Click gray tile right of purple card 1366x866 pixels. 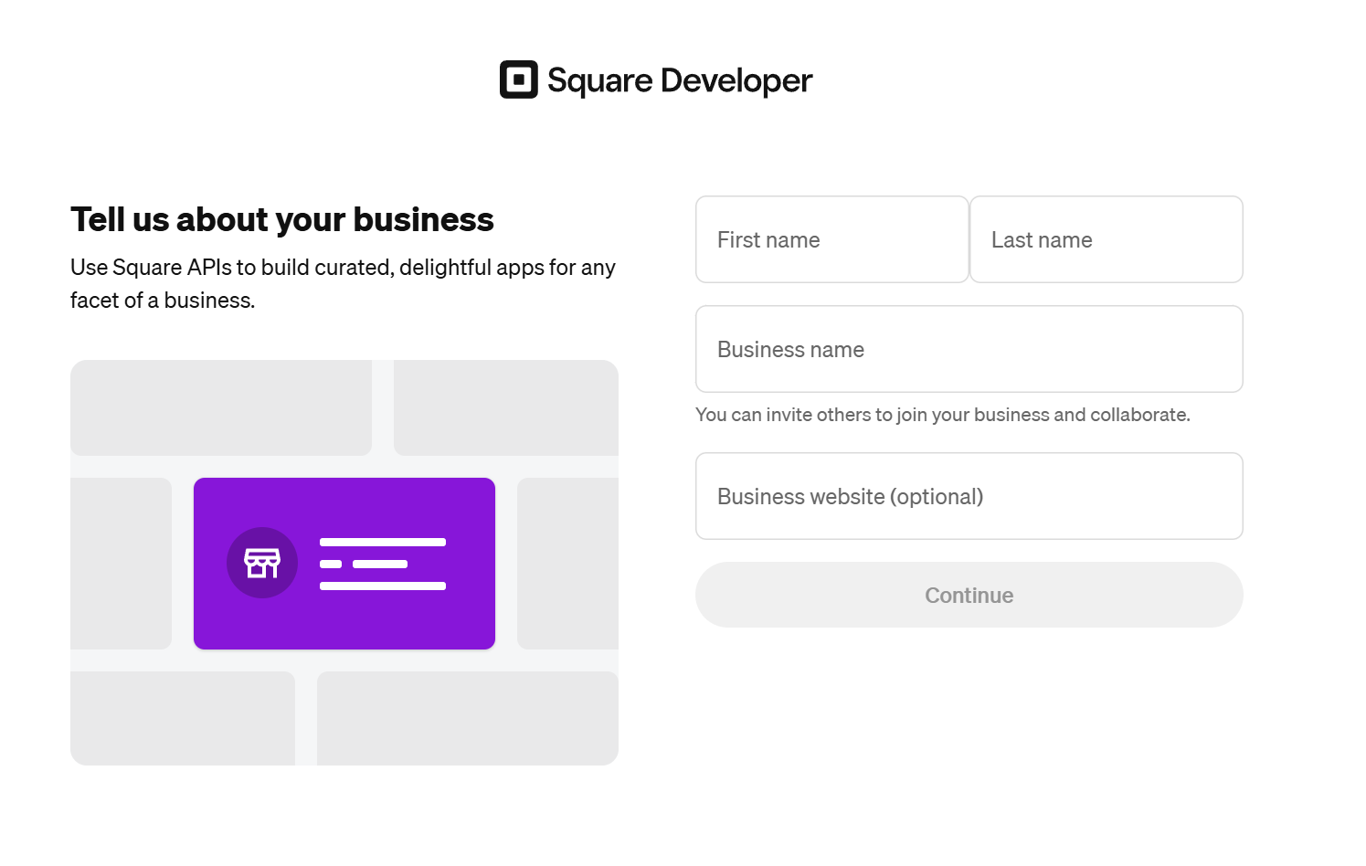pos(567,563)
